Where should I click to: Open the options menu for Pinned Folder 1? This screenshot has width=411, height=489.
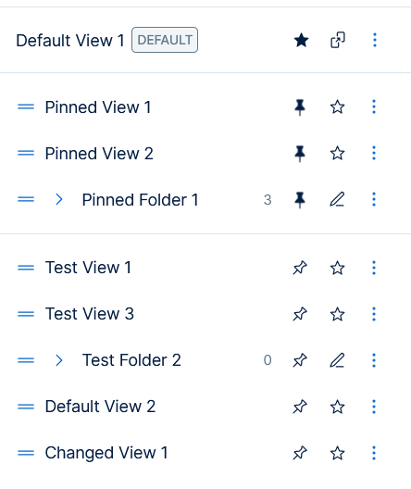click(x=374, y=200)
